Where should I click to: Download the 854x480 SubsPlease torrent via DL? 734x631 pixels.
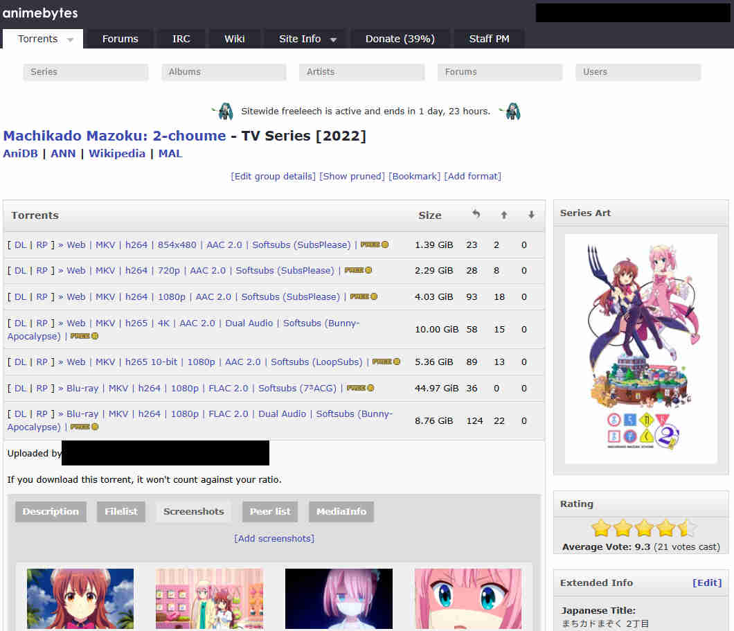point(20,245)
